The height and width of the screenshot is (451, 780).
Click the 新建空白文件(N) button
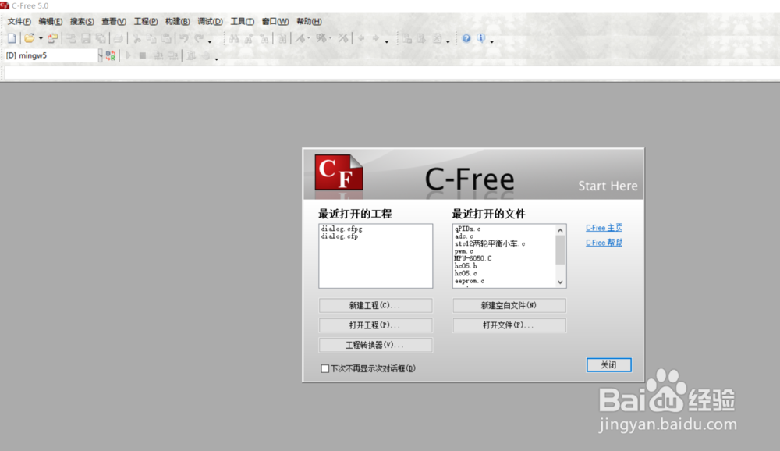coord(509,305)
